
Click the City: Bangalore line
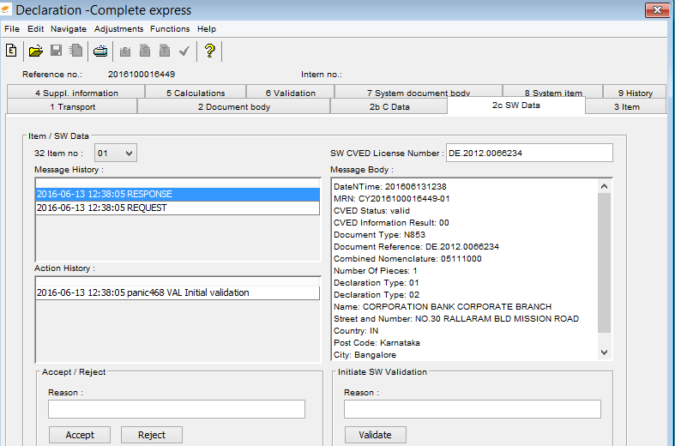365,355
